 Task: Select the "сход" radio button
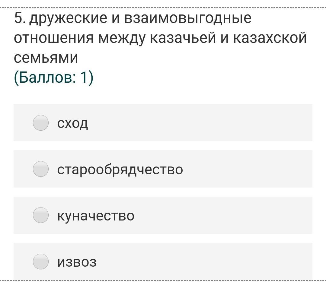pyautogui.click(x=41, y=123)
